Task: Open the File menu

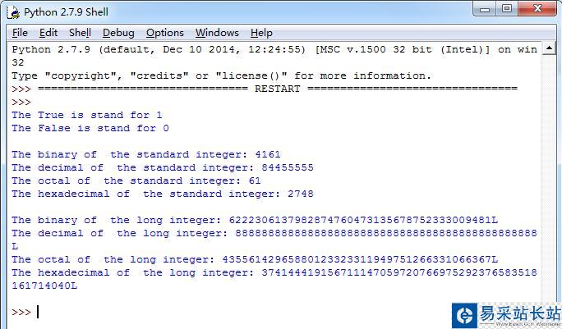Action: tap(20, 33)
